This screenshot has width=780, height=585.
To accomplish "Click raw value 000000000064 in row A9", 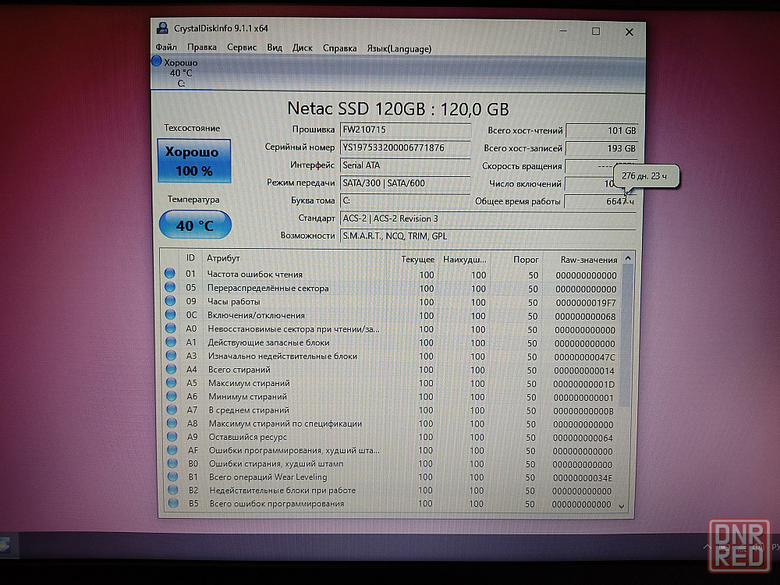I will pyautogui.click(x=583, y=438).
